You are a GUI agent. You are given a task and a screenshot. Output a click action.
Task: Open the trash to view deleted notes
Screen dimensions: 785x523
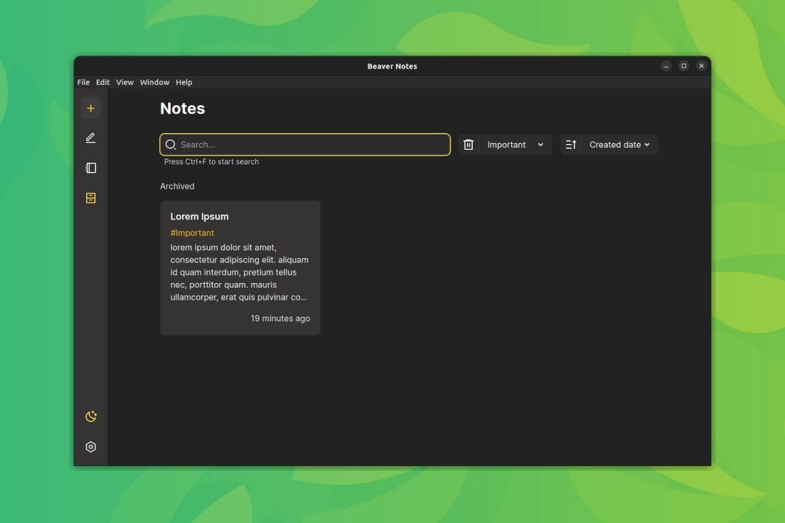(x=468, y=144)
